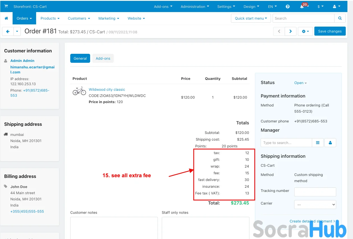Open the currency dollar dropdown
Screen dimensions: 353x239
320,7
